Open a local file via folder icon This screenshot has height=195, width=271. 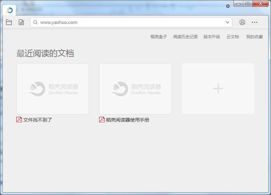[x=9, y=22]
